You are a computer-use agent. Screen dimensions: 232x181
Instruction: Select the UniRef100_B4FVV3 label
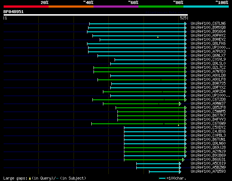point(208,120)
